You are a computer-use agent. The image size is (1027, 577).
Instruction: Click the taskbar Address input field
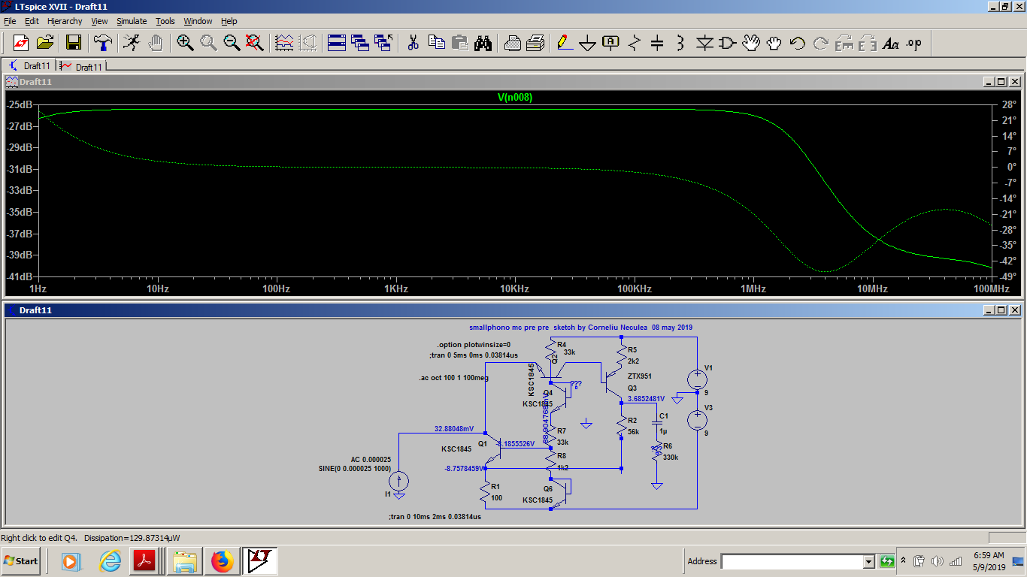click(792, 561)
